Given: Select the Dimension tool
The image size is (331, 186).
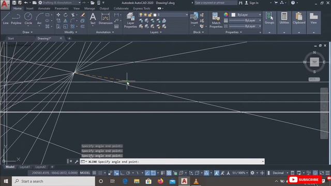Looking at the screenshot, I should (106, 19).
